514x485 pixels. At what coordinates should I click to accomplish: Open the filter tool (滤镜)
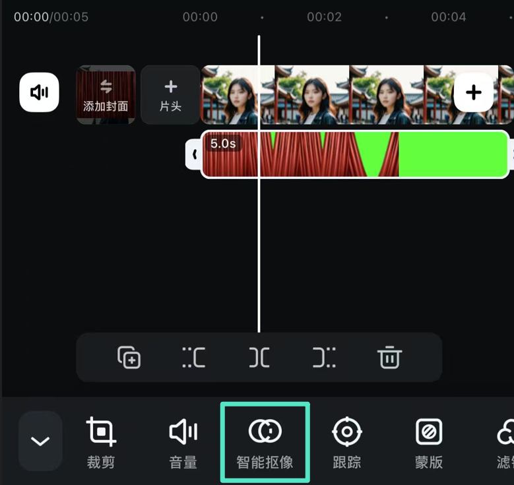(x=505, y=443)
